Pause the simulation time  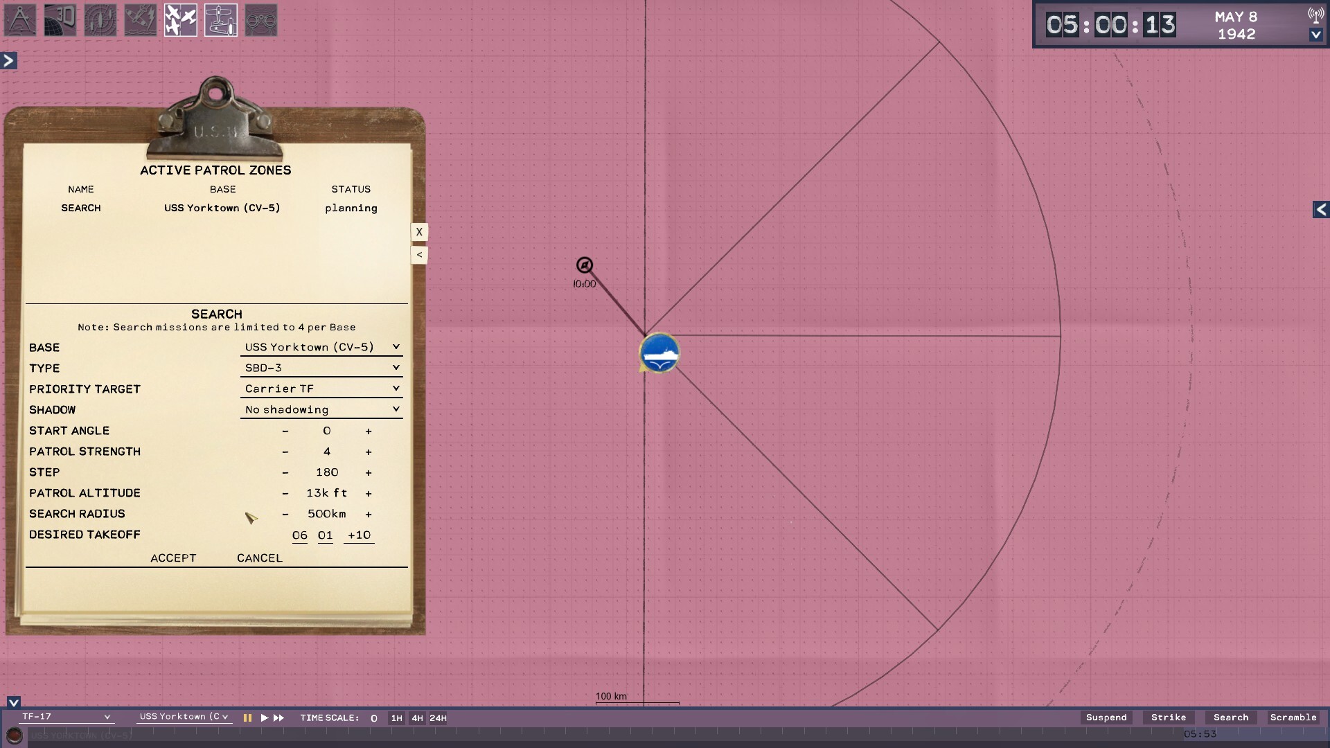[x=247, y=718]
